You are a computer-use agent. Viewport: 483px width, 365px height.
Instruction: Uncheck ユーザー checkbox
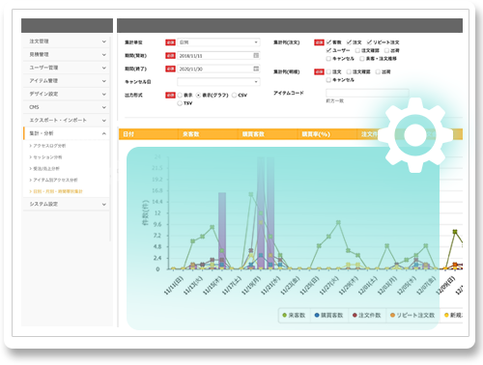(328, 50)
